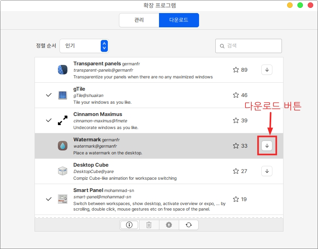Switch to the 관리 tab

(x=139, y=20)
